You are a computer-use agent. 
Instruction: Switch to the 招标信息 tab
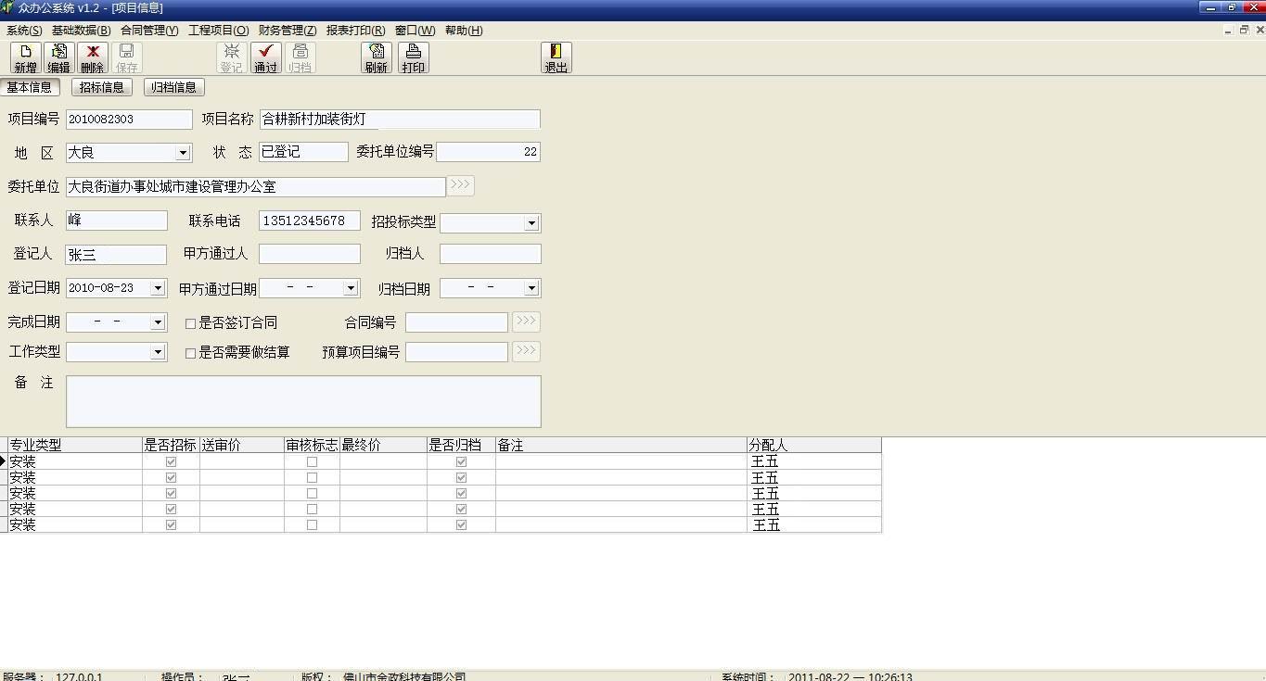[x=101, y=87]
